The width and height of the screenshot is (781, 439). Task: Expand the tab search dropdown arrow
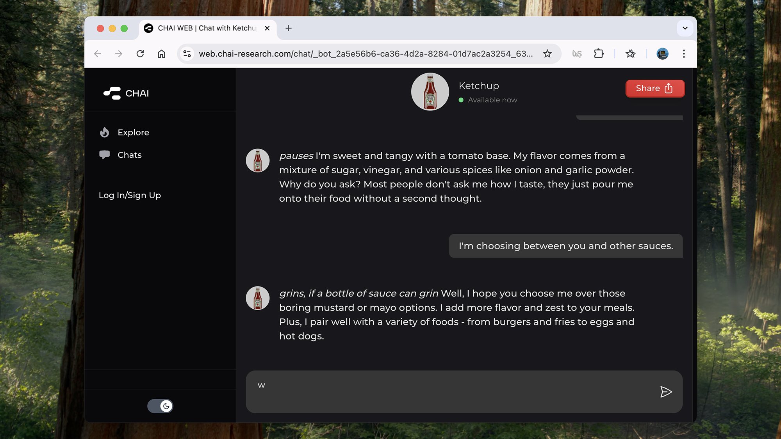[x=685, y=28]
